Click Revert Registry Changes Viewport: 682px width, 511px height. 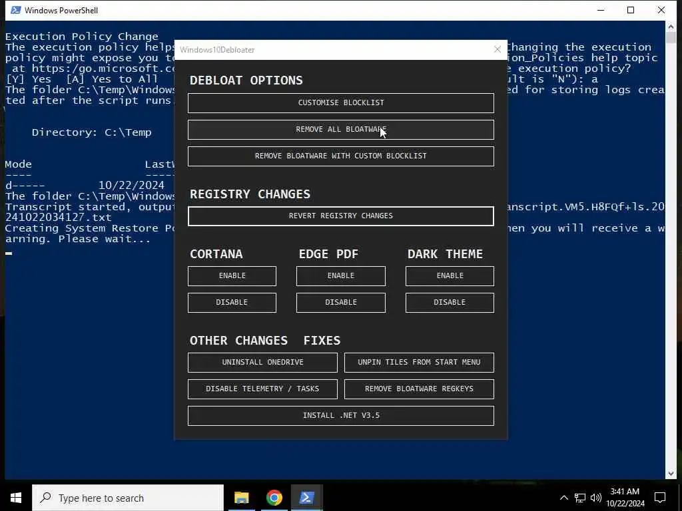[340, 216]
